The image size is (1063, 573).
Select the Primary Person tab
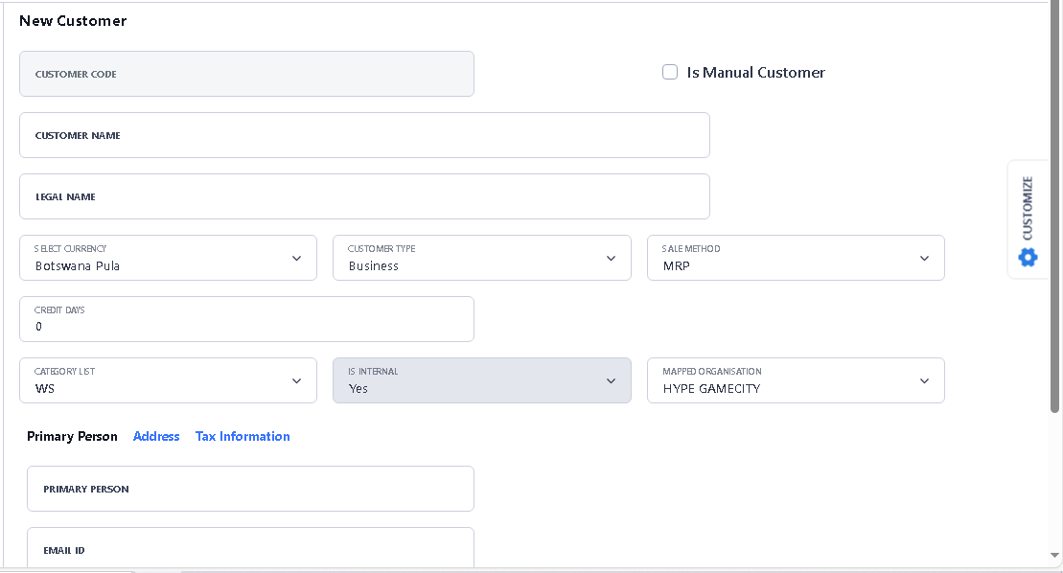[x=72, y=436]
